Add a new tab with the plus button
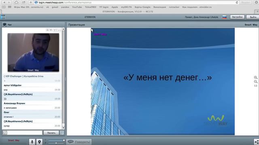Screen dimensions: 259x145 coord(257,12)
